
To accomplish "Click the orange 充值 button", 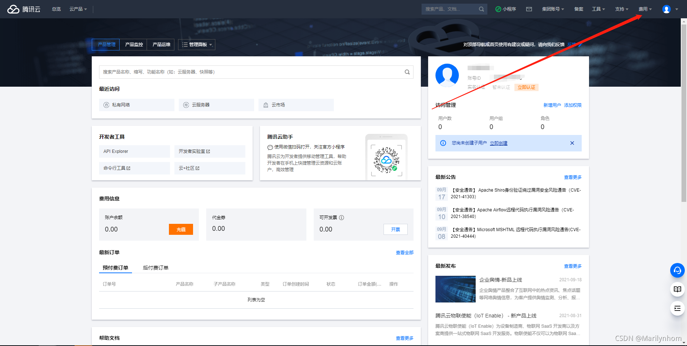I will [181, 229].
